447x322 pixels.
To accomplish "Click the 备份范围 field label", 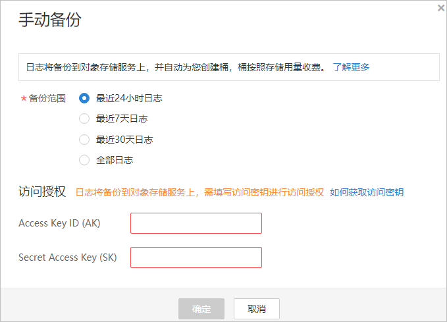I will tap(47, 99).
